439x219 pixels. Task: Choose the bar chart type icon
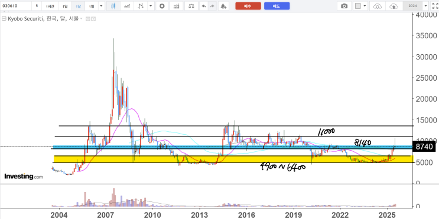(x=141, y=6)
